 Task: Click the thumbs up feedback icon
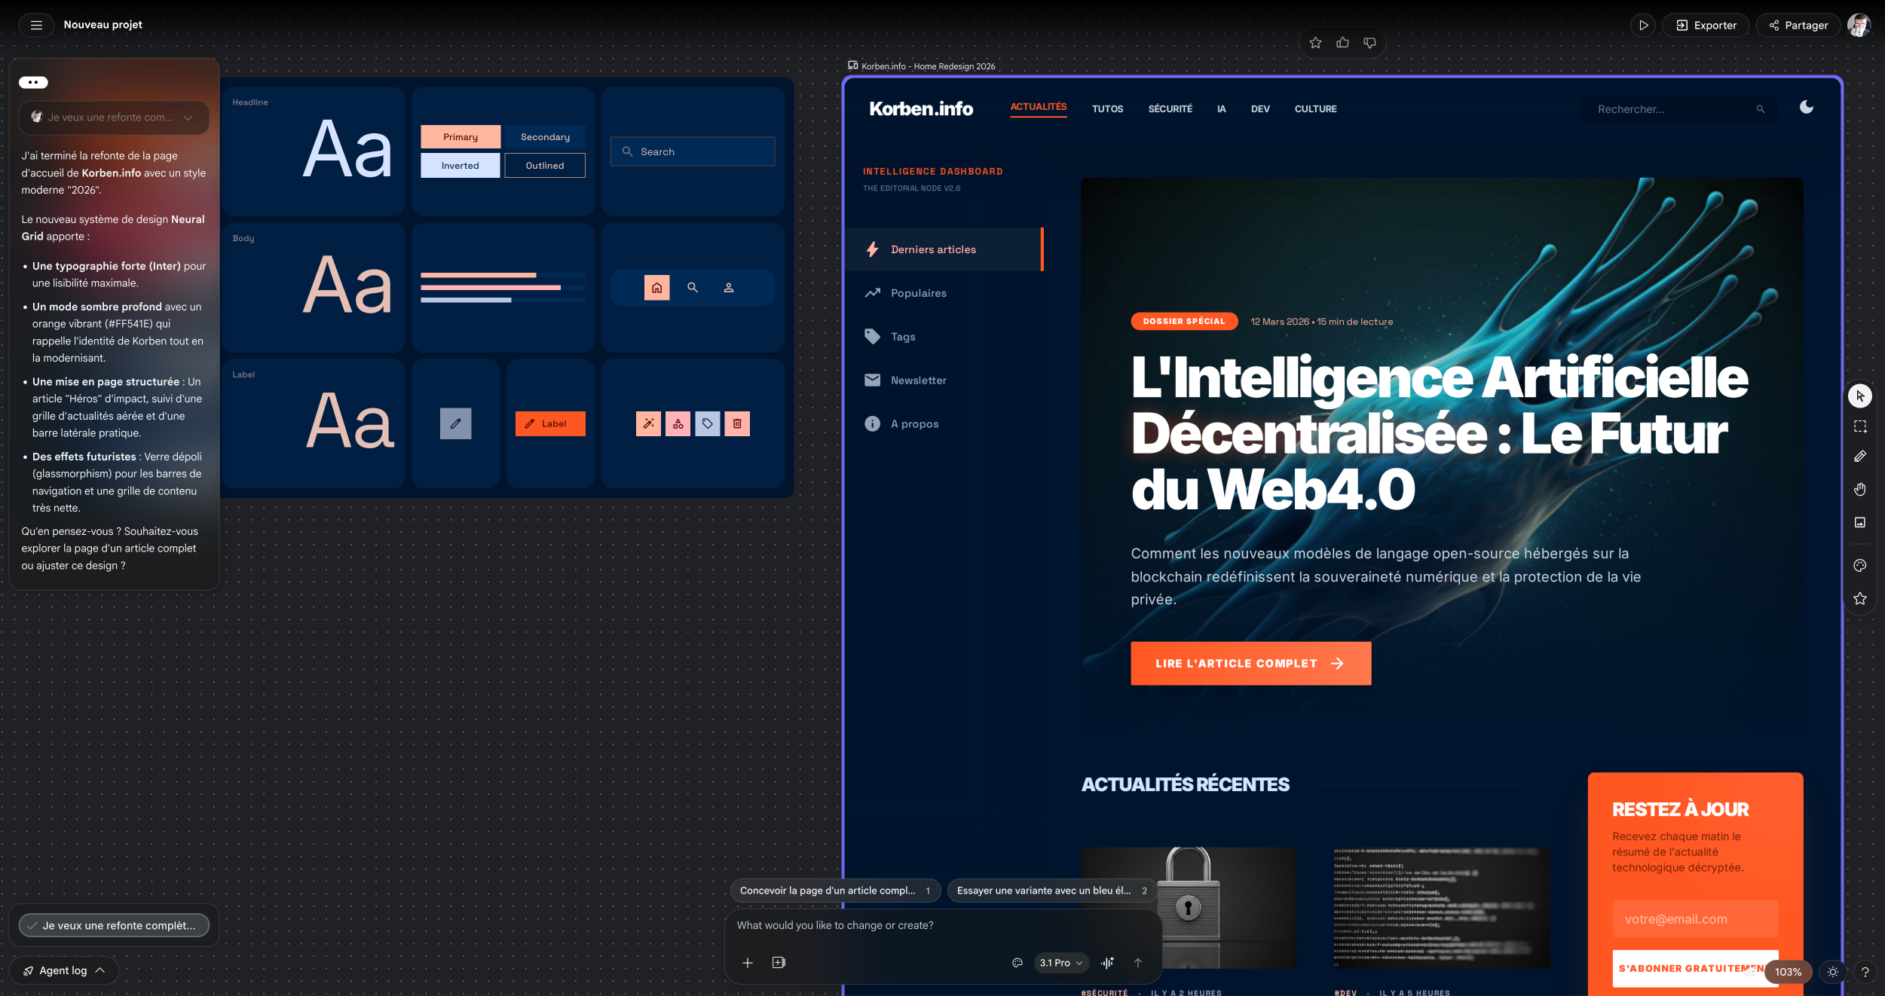pyautogui.click(x=1342, y=43)
